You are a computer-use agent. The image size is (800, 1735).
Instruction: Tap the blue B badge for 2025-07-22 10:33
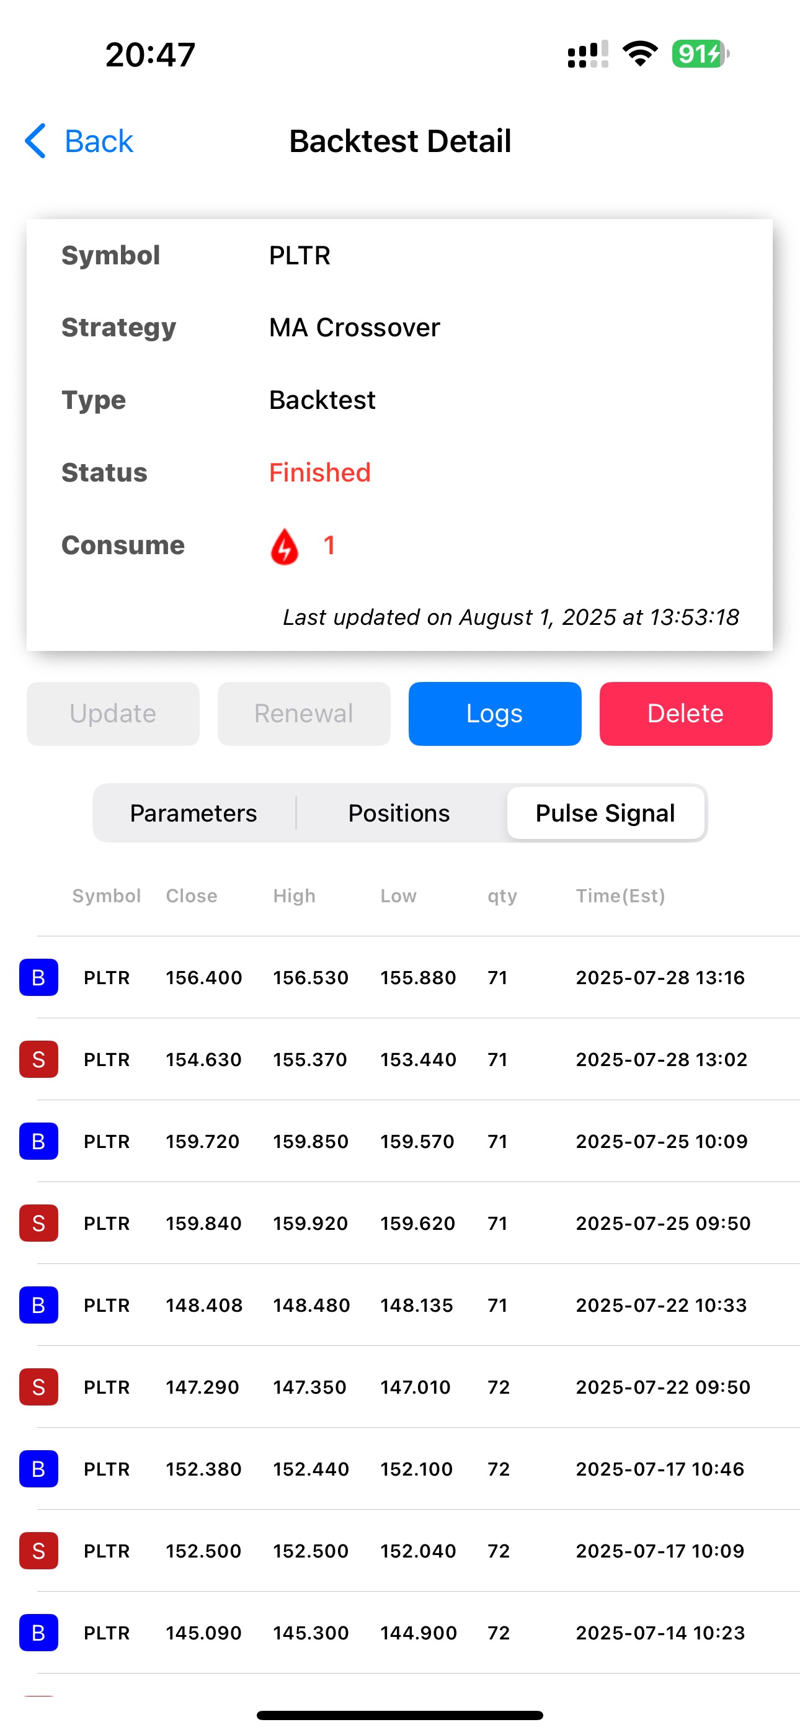point(38,1306)
